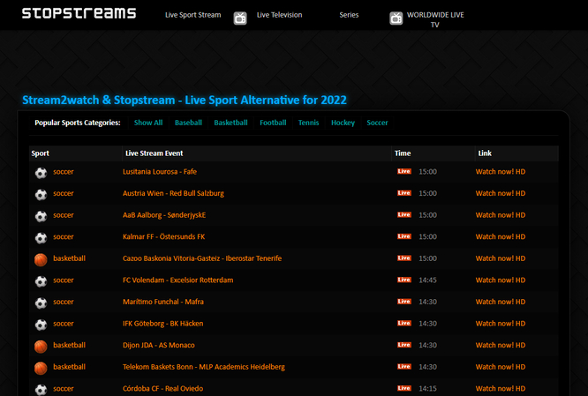Open the IFK Göteborg - BK Häcken event

(x=162, y=324)
